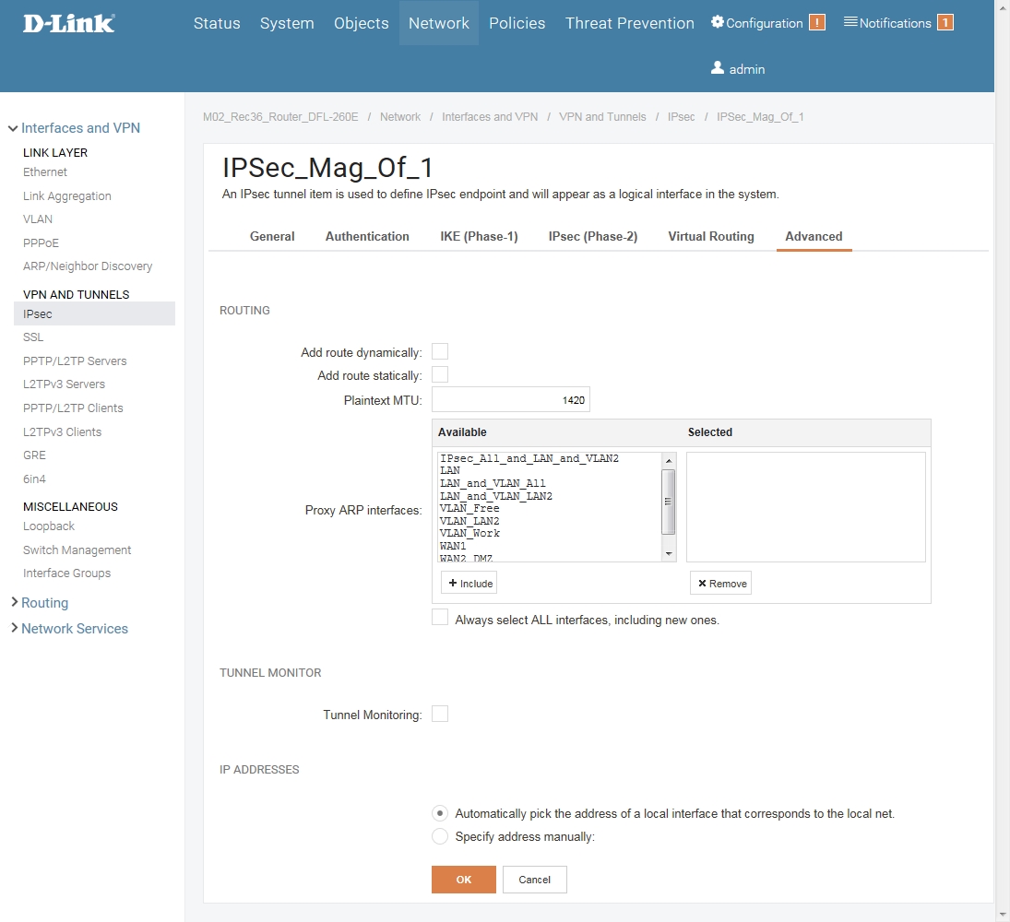Open SSL in the sidebar
The image size is (1010, 922).
point(33,337)
